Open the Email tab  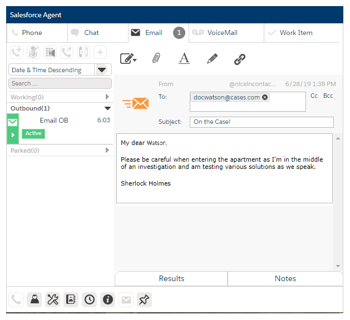tap(159, 33)
